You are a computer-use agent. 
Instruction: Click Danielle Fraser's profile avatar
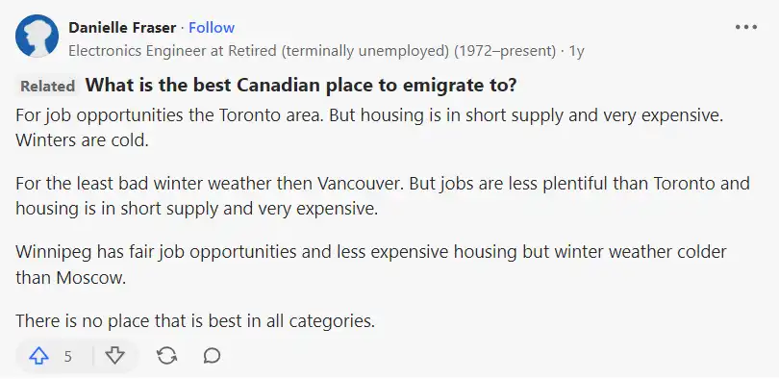point(37,37)
